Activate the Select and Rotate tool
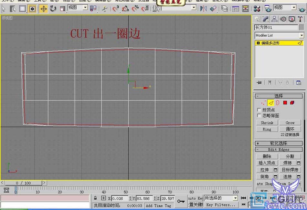Viewport: 307px width, 210px height. click(53, 9)
